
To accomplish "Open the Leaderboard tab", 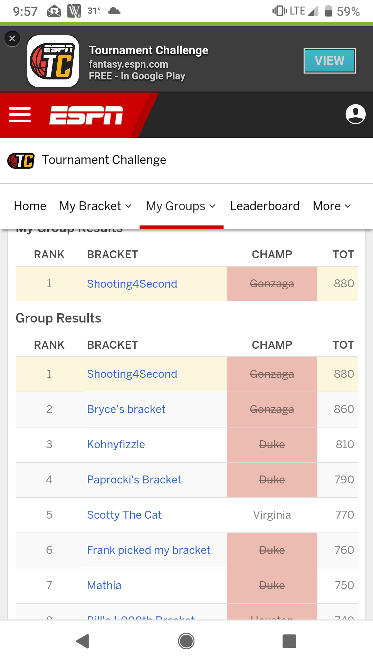I will (265, 206).
